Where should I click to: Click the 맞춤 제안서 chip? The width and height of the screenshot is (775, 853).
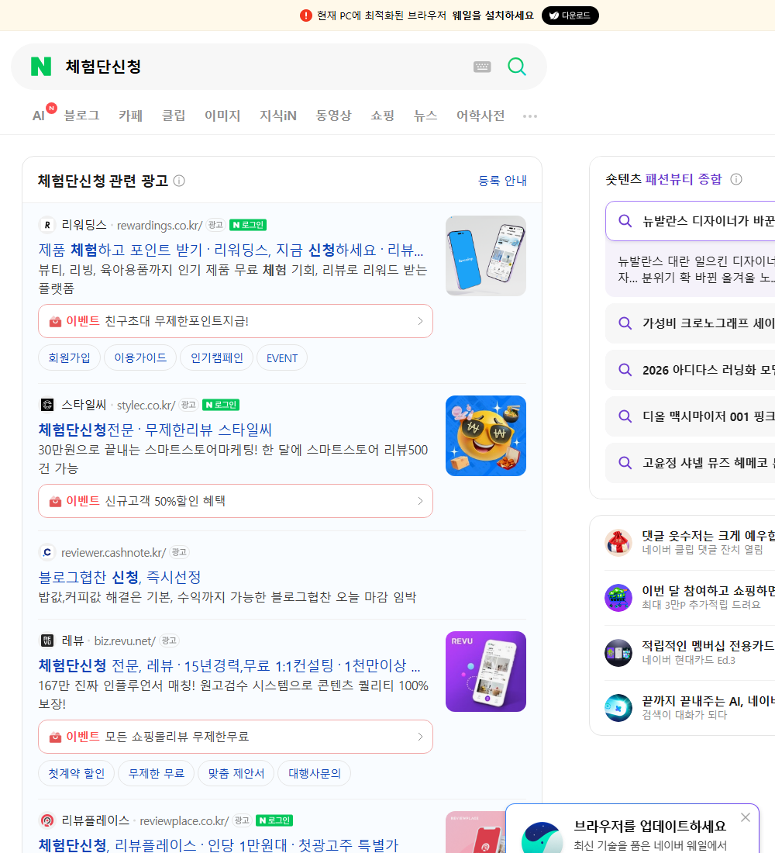tap(236, 773)
